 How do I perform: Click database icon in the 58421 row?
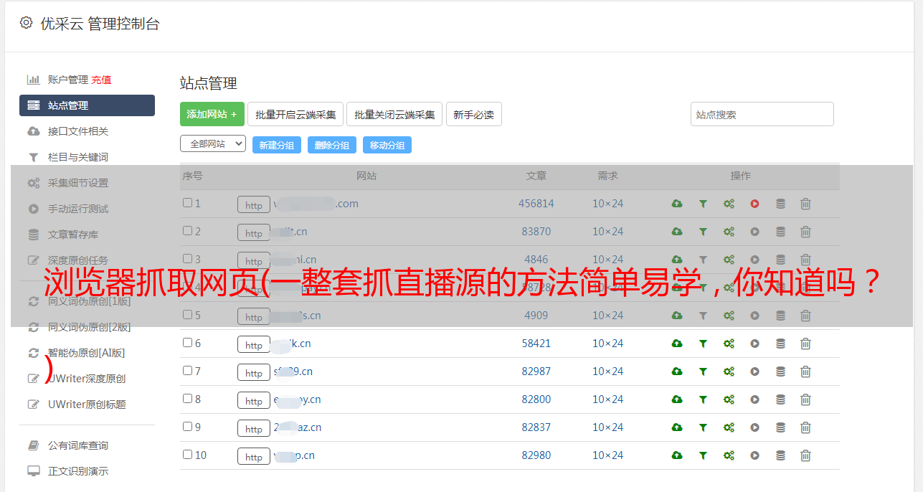coord(780,344)
